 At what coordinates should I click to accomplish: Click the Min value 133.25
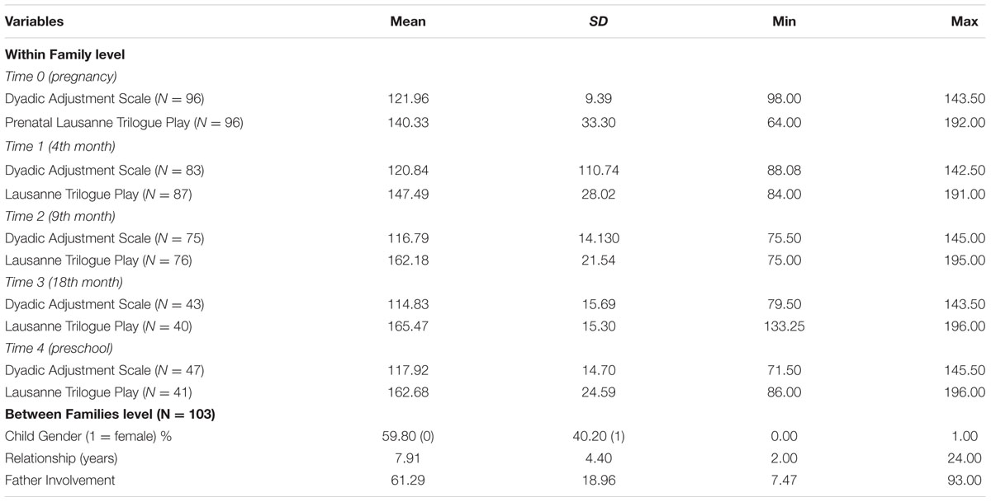[784, 326]
